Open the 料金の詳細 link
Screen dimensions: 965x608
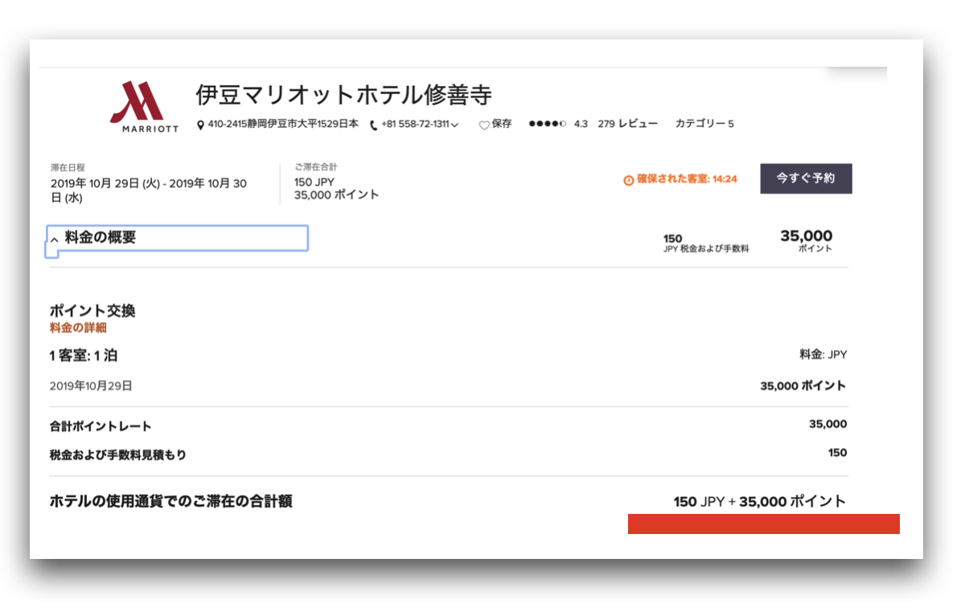point(78,327)
